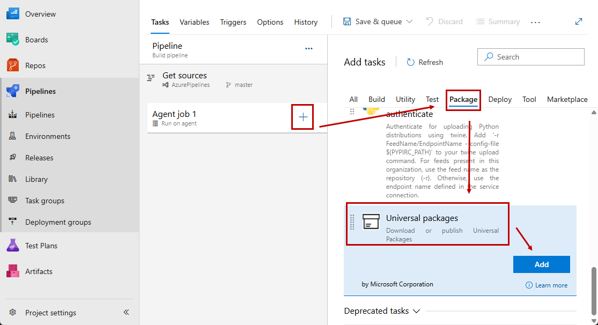Viewport: 598px width, 325px height.
Task: Open Project settings label in sidebar
Action: pyautogui.click(x=51, y=313)
